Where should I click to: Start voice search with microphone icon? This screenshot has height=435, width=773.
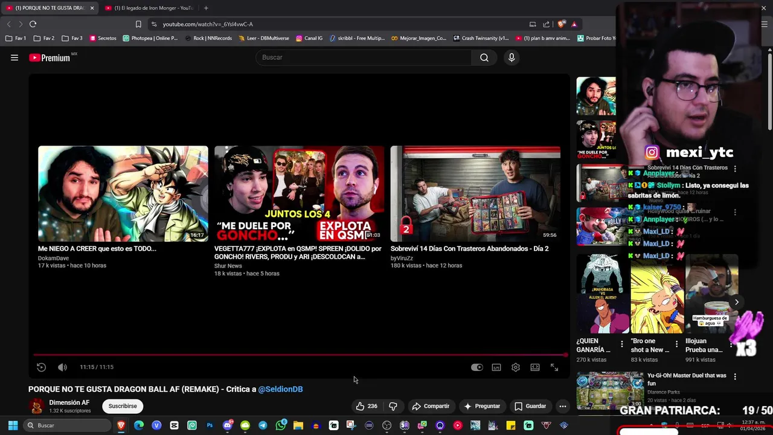click(512, 57)
